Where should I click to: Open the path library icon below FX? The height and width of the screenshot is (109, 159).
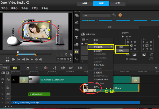click(77, 59)
